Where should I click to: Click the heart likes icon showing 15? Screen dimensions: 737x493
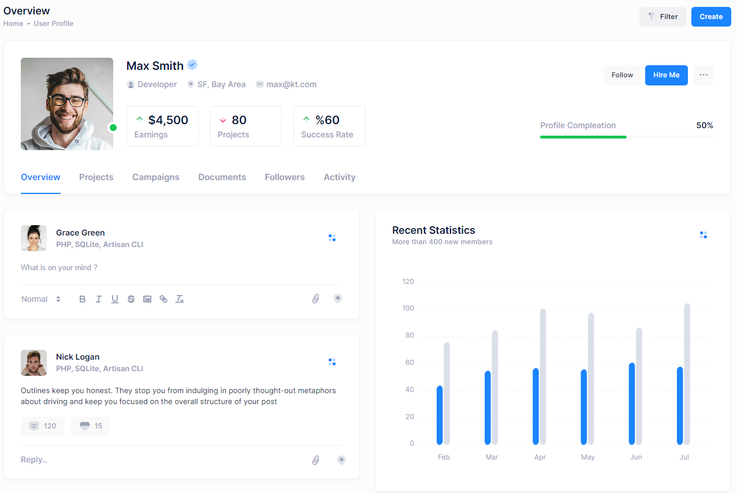point(85,426)
